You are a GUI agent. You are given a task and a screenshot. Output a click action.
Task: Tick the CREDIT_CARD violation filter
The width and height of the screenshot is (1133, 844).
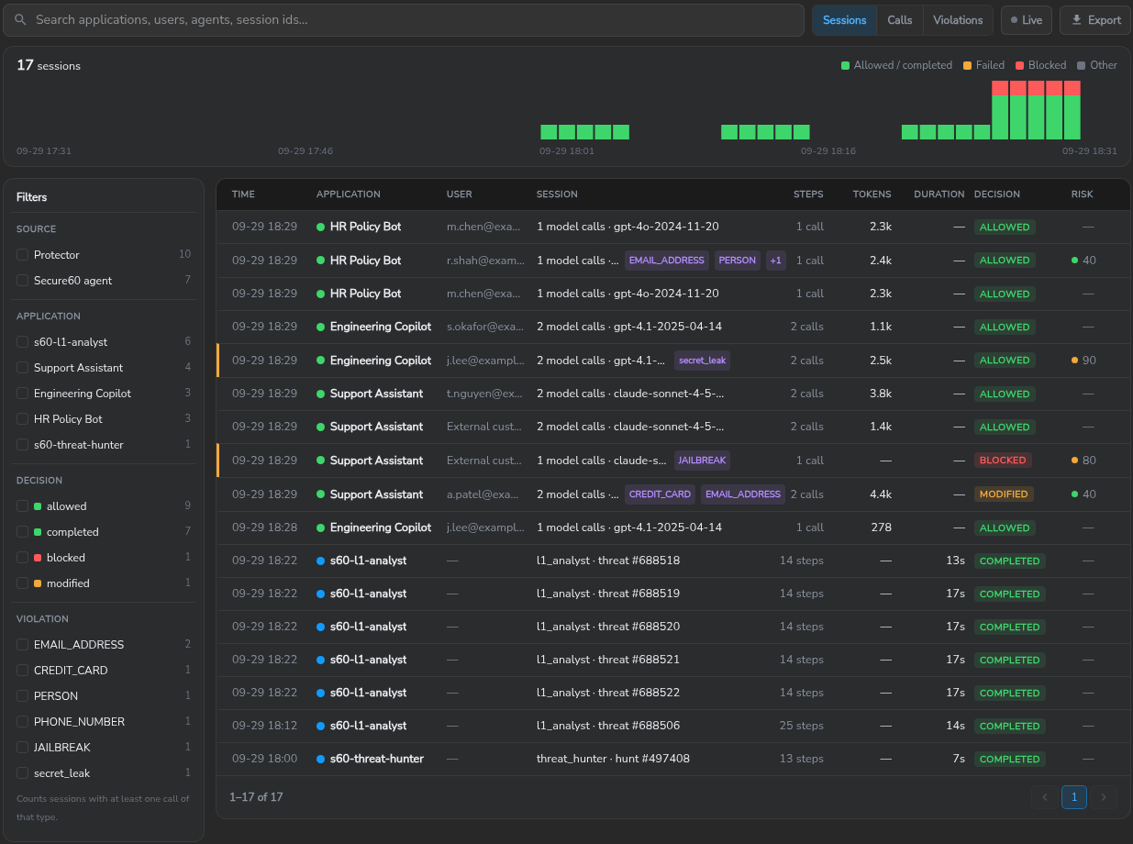22,670
